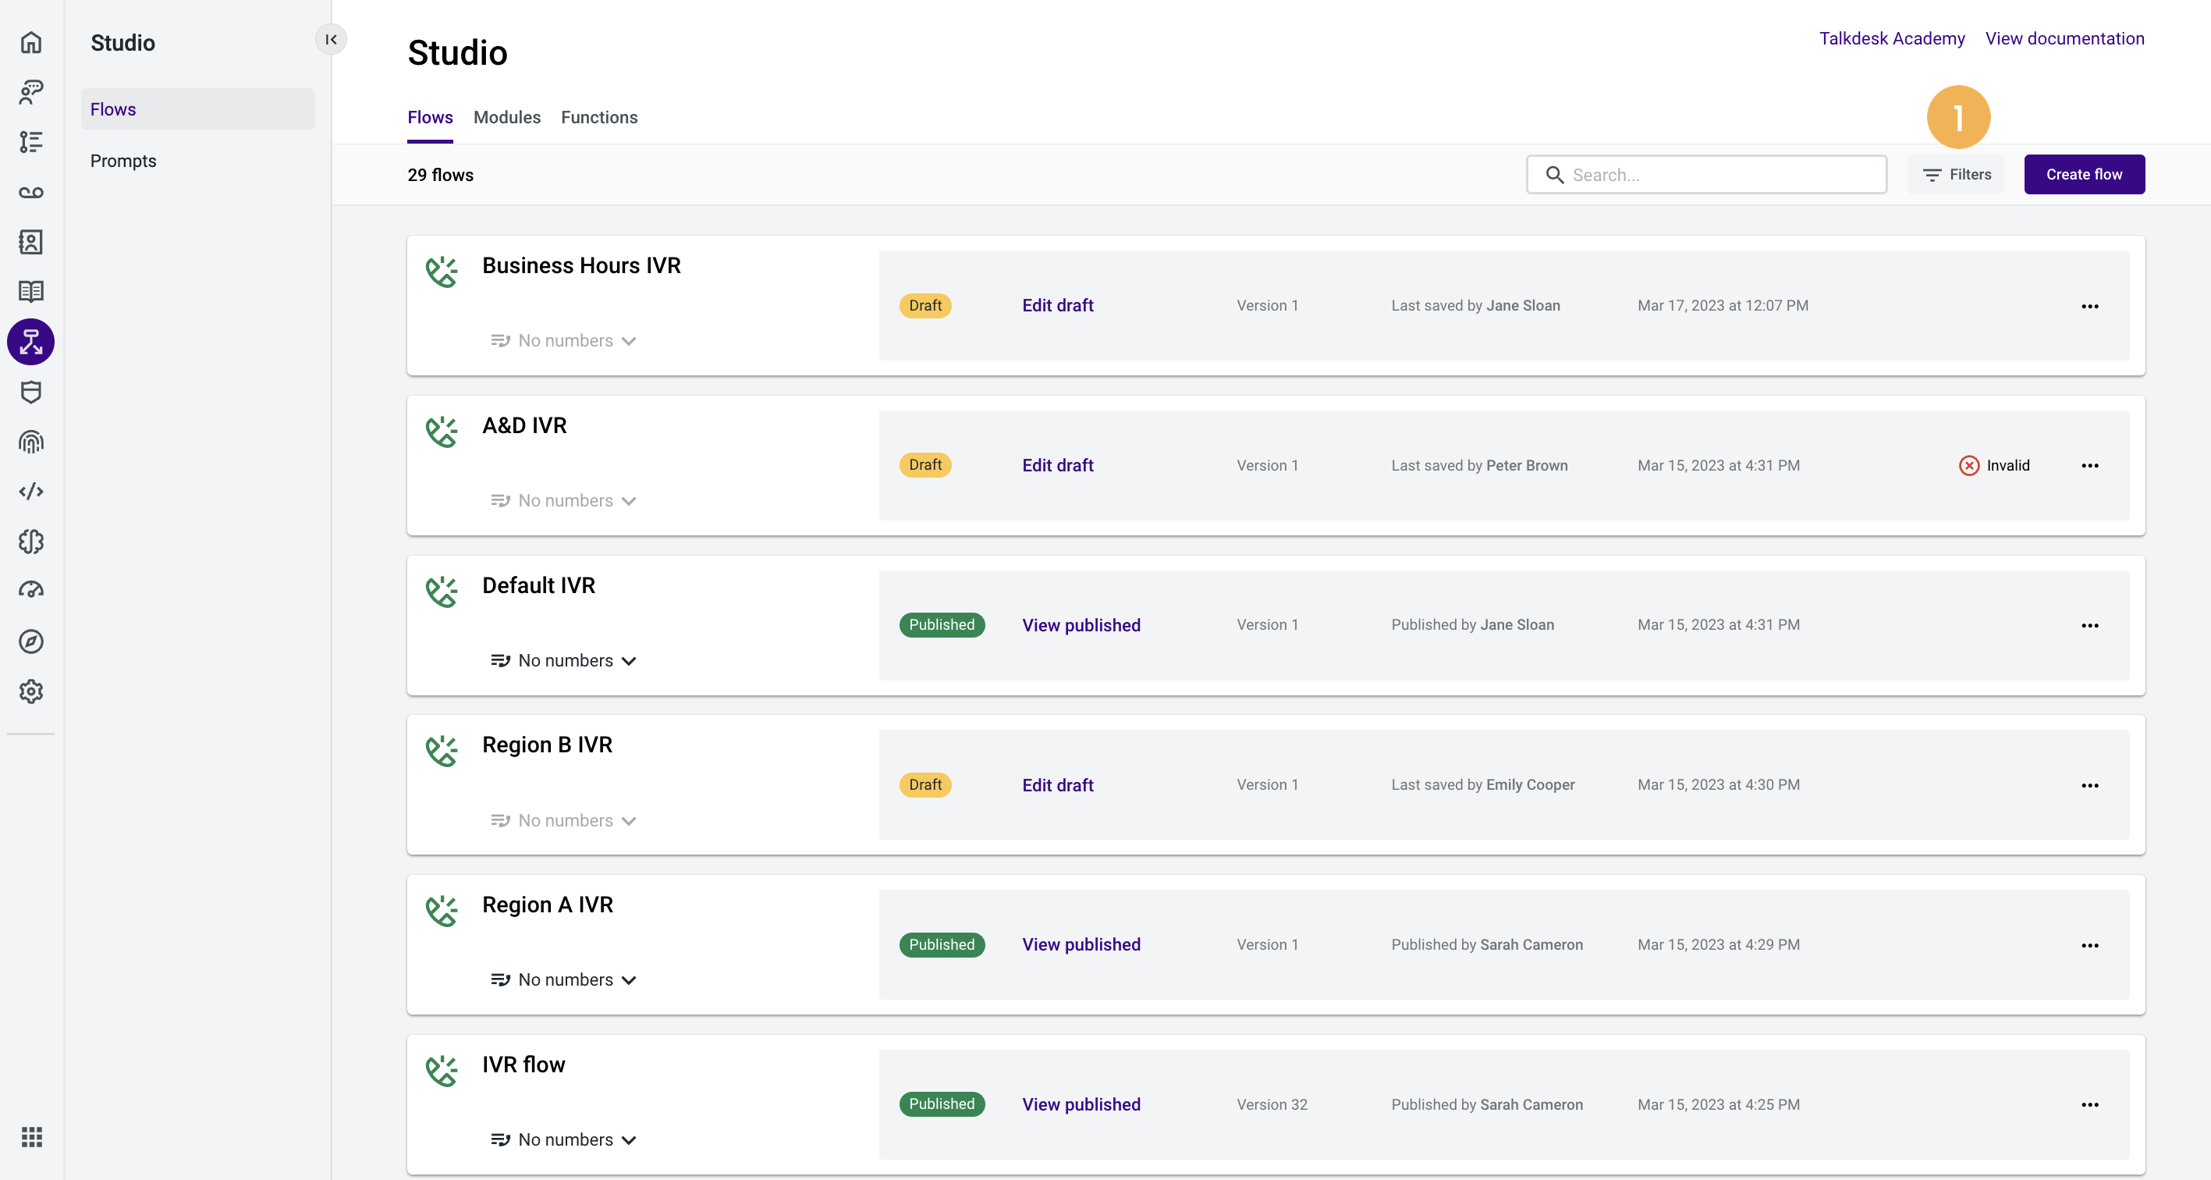Open the knowledge base book icon
This screenshot has width=2211, height=1180.
(31, 291)
